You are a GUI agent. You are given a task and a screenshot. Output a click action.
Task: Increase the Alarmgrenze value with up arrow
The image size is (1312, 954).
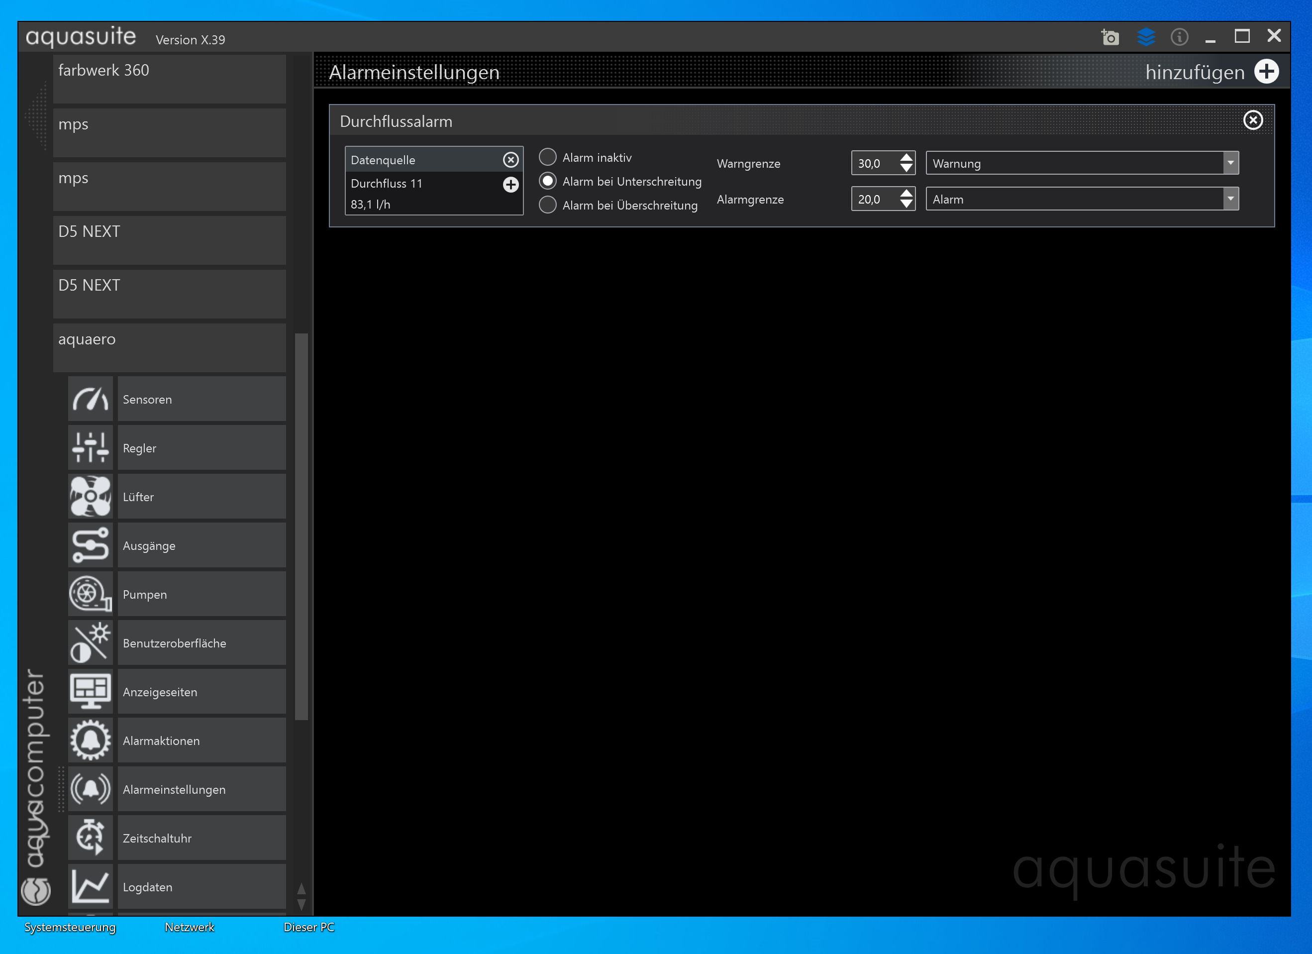(x=906, y=193)
